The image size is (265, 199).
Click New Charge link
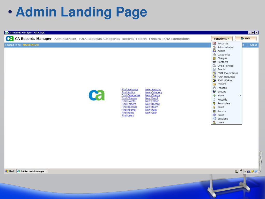(153, 95)
